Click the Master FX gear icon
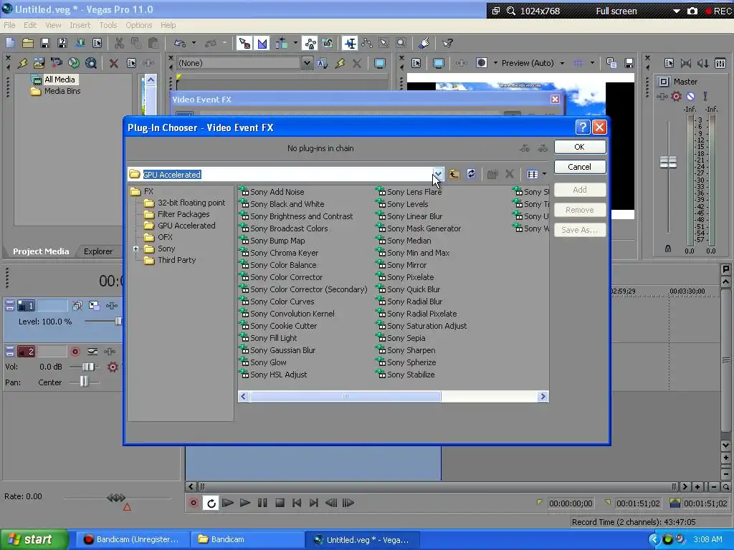 coord(676,97)
